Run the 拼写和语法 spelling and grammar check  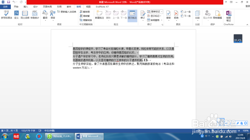click(6, 15)
